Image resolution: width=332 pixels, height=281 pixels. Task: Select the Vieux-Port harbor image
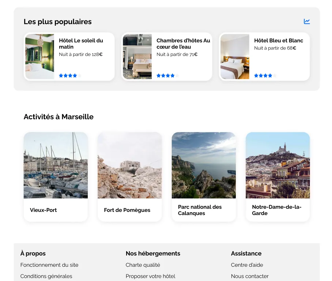(56, 165)
